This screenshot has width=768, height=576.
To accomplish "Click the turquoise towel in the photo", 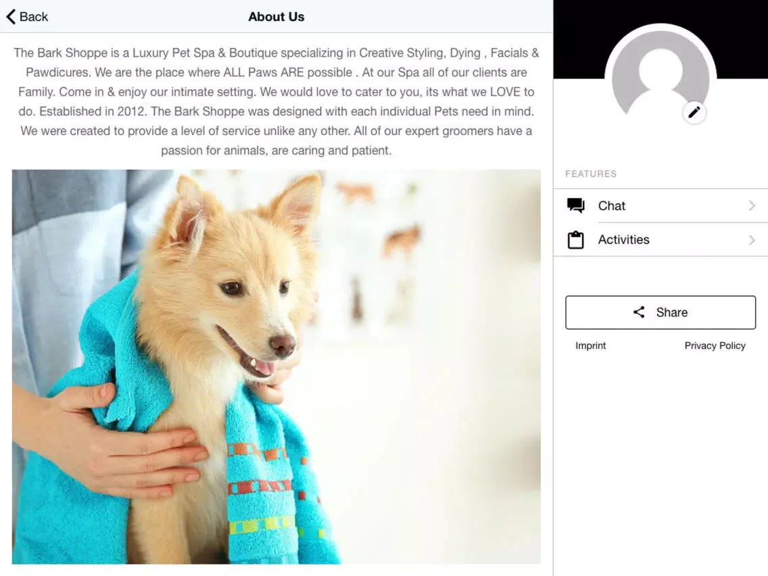I will 270,487.
